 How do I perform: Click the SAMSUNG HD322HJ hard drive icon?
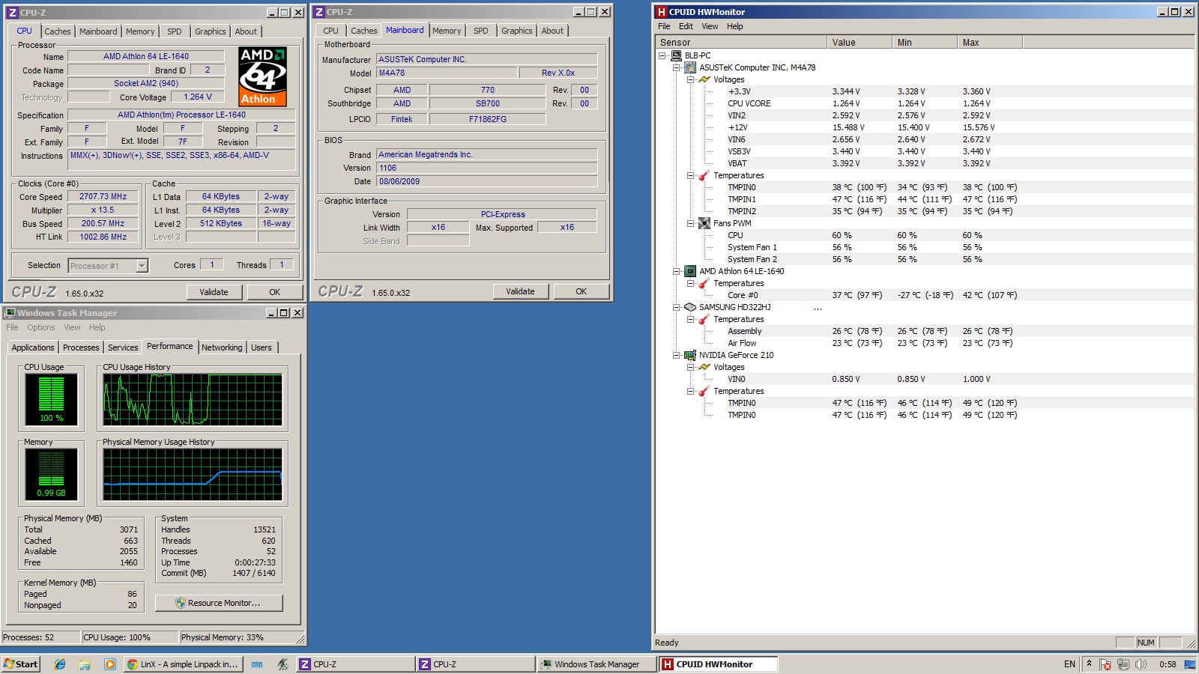pos(690,307)
